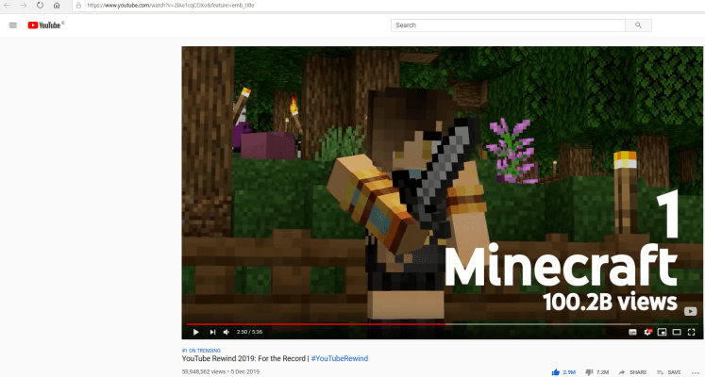
Task: Open the #1 ON TRENDING link
Action: tap(201, 351)
